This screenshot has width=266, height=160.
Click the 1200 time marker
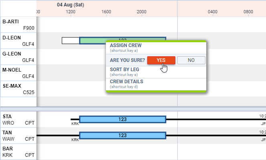(x=71, y=12)
